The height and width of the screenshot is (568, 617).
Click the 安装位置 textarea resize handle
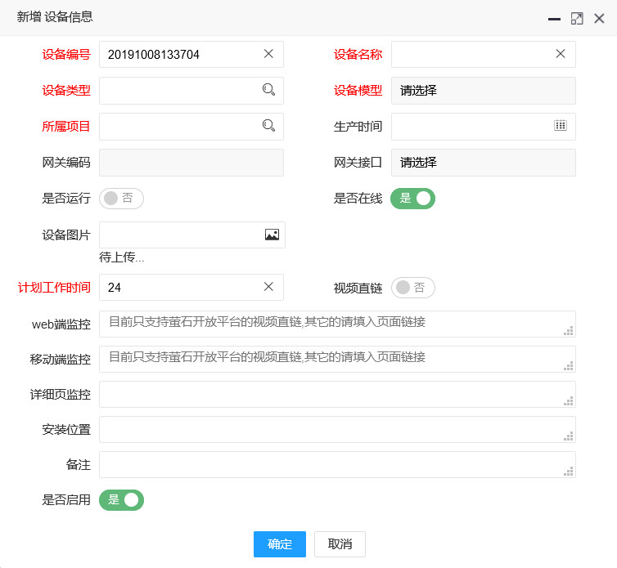[569, 436]
